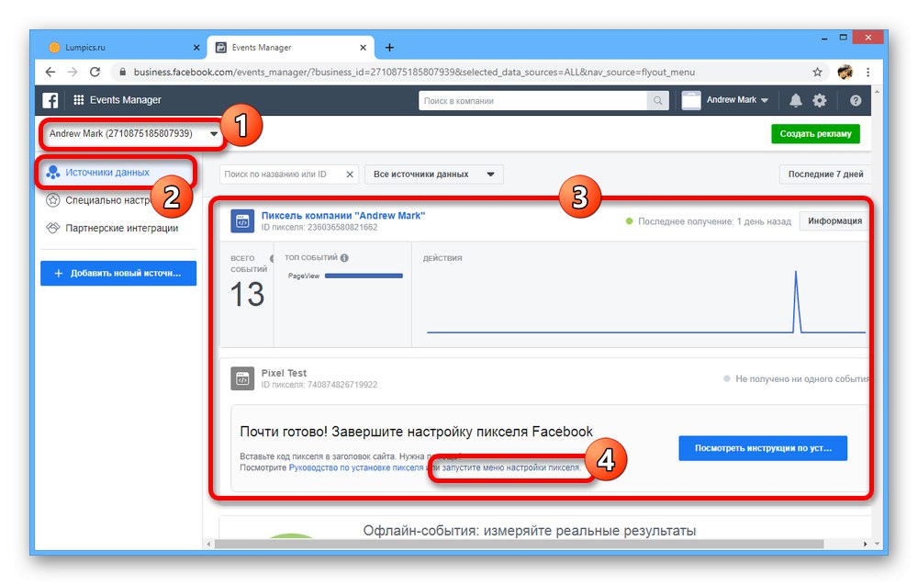The height and width of the screenshot is (585, 918).
Task: Click the browser forward arrow
Action: tap(73, 72)
